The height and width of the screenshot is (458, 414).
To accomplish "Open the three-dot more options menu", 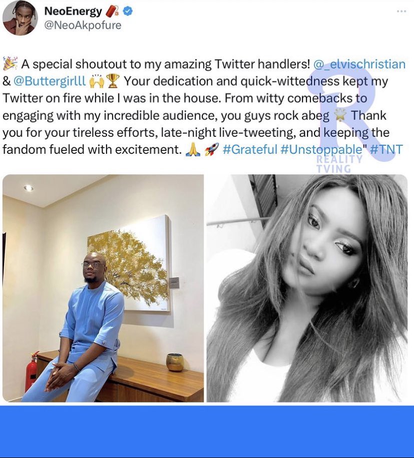I will tap(401, 11).
